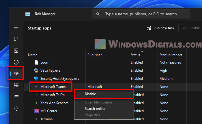
Task: Click None impact of Terminal
Action: [164, 119]
